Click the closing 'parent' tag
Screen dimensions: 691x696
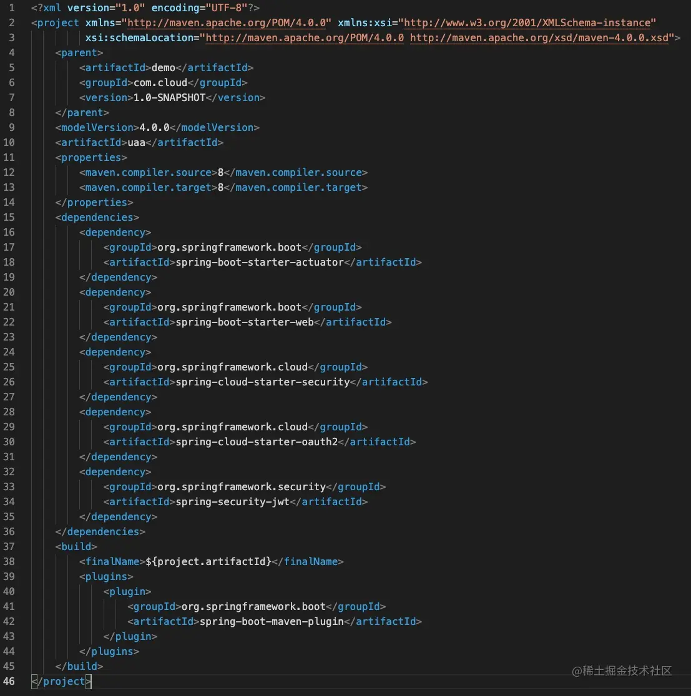click(x=82, y=113)
